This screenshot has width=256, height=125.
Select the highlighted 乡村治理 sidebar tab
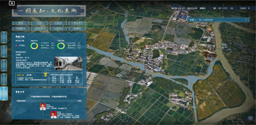tap(4, 93)
